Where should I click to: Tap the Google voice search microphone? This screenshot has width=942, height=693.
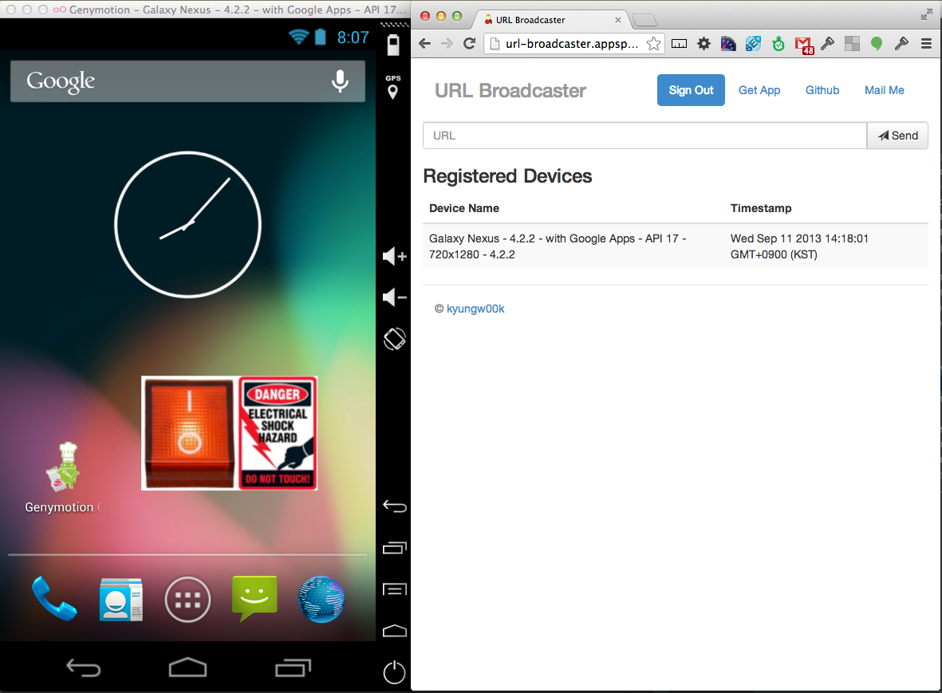pyautogui.click(x=340, y=81)
